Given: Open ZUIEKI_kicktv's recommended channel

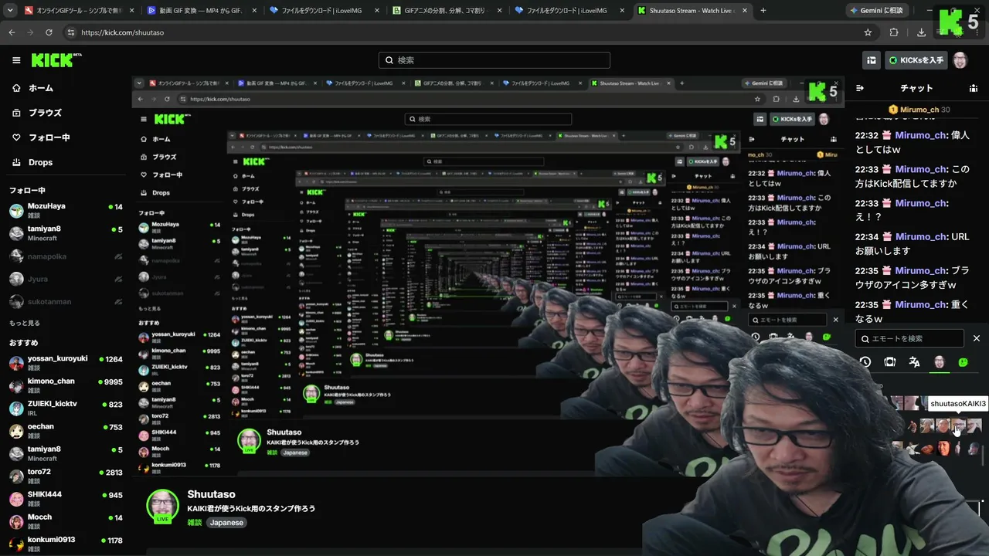Looking at the screenshot, I should [x=66, y=408].
